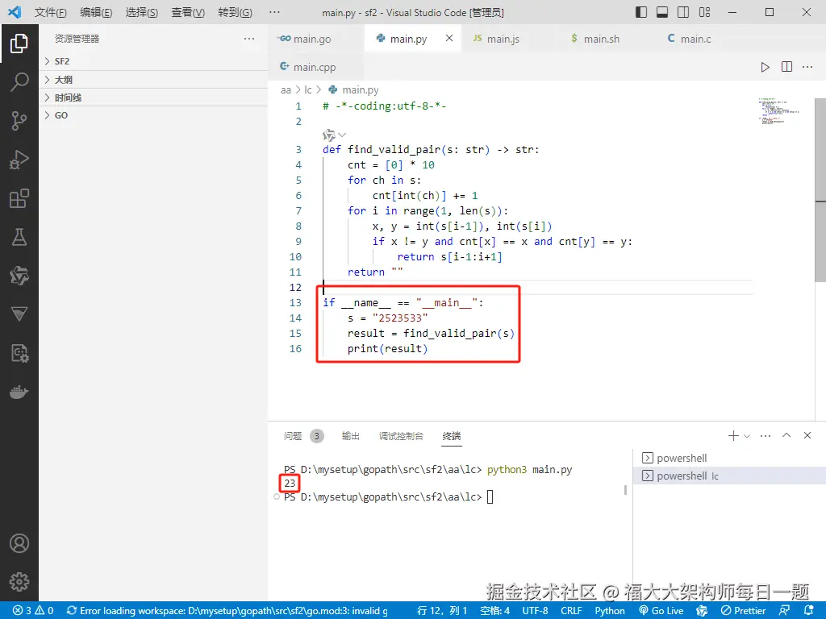Open the Docker view in activity bar
The width and height of the screenshot is (826, 619).
19,393
